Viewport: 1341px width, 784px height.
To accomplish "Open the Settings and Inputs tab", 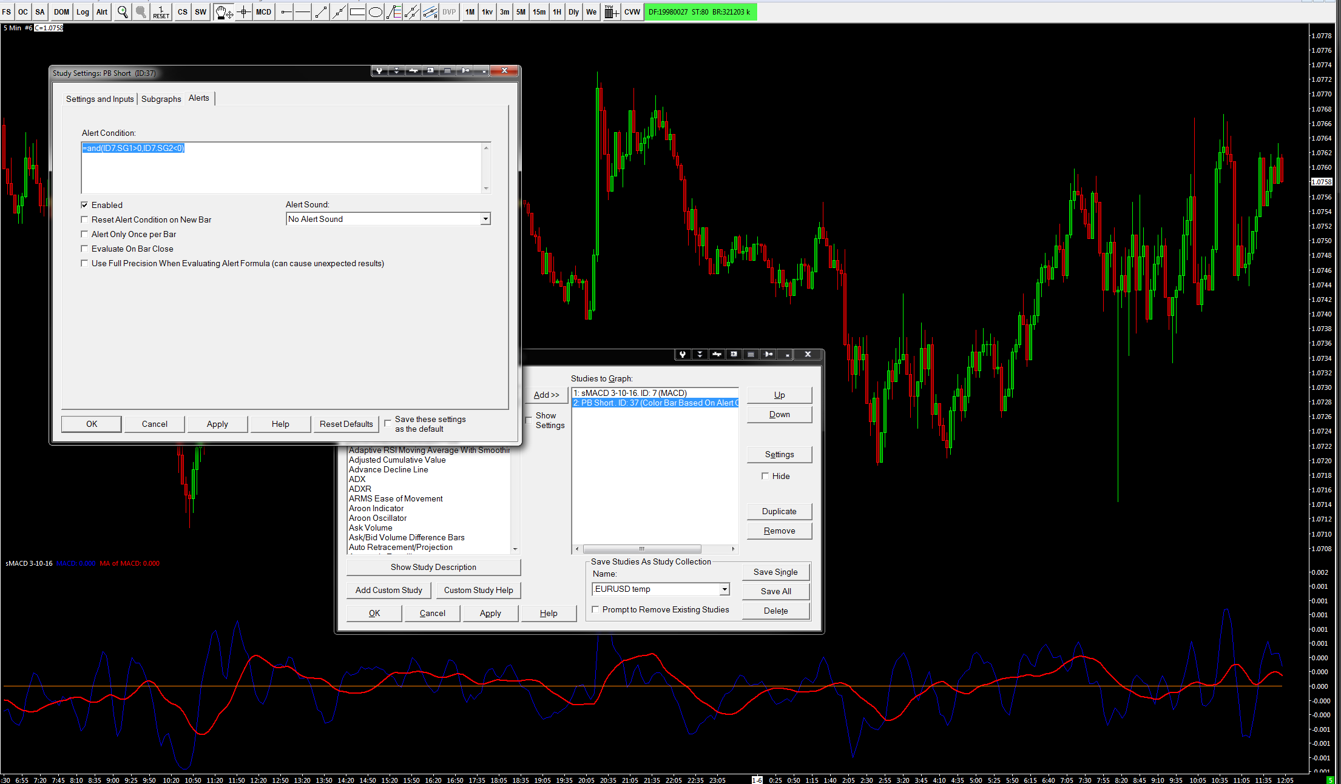I will click(x=100, y=99).
